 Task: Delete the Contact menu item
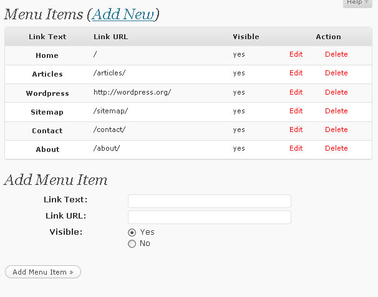tap(336, 130)
